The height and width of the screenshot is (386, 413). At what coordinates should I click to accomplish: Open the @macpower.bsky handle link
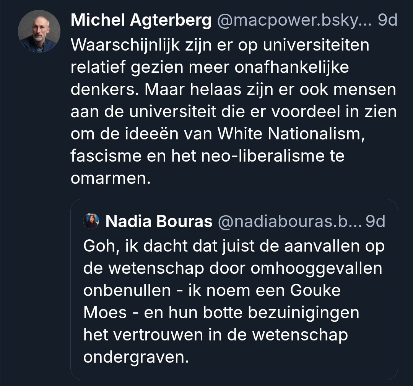click(294, 21)
